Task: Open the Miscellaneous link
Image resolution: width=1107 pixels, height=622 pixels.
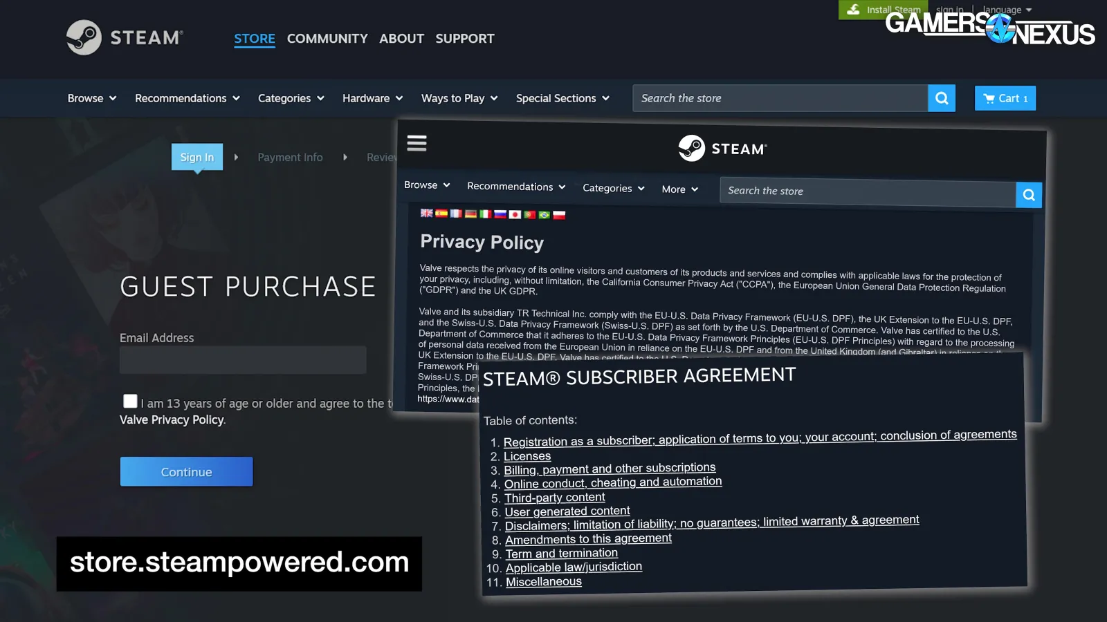Action: (x=544, y=582)
